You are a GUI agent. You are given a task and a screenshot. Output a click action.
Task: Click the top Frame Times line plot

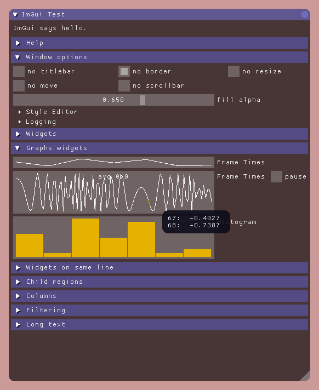tap(113, 163)
